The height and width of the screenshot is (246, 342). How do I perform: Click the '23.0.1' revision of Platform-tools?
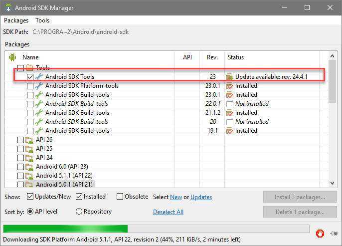coord(213,86)
